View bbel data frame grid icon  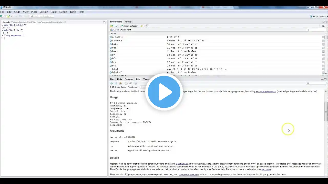point(323,48)
